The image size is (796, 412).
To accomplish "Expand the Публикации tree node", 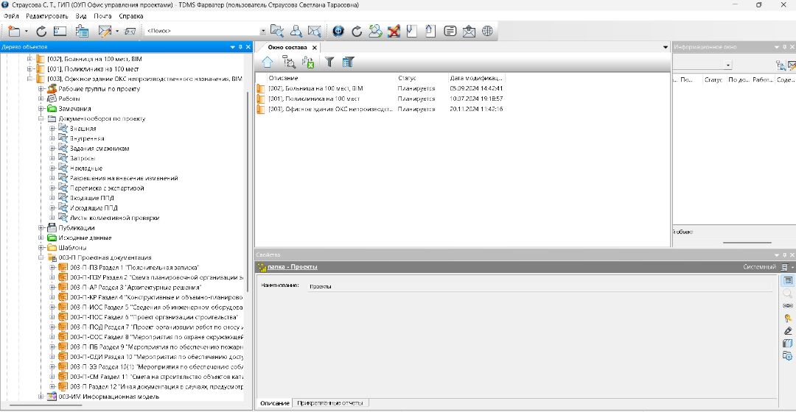I will click(42, 228).
